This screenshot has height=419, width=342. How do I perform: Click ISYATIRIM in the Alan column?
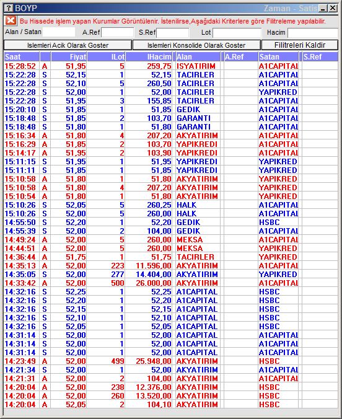coord(196,66)
